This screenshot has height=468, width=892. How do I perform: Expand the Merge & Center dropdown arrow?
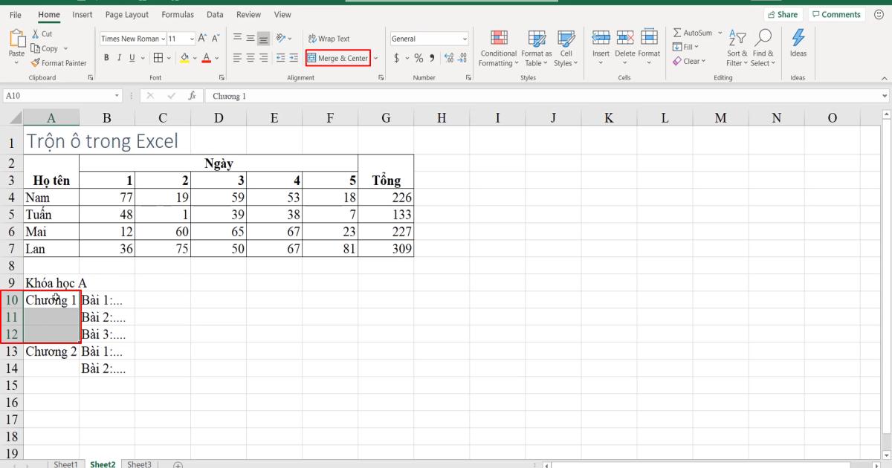coord(375,58)
